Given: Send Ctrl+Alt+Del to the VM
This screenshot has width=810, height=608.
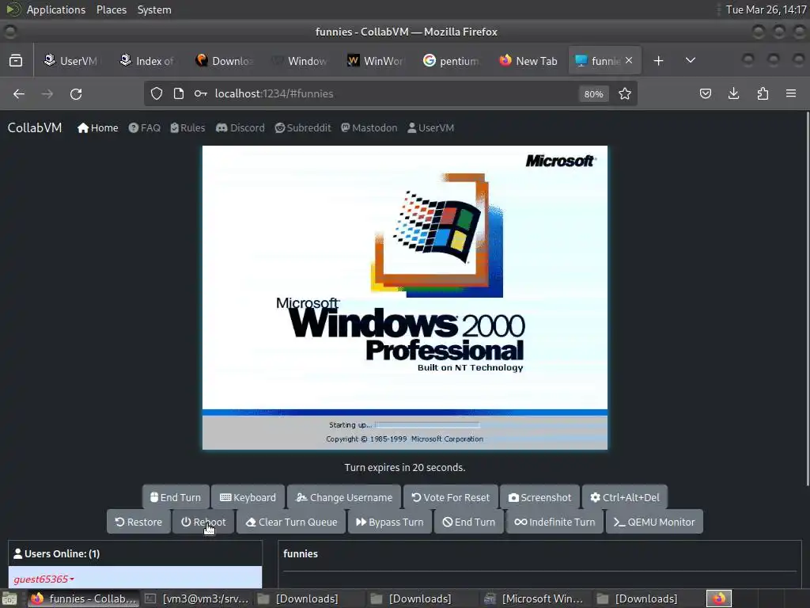Looking at the screenshot, I should pos(625,497).
